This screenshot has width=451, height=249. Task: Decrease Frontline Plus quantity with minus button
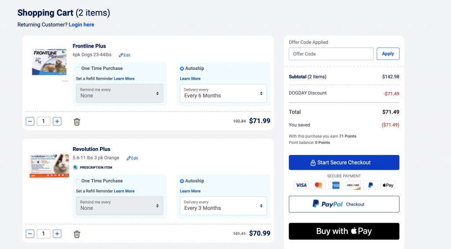point(30,121)
